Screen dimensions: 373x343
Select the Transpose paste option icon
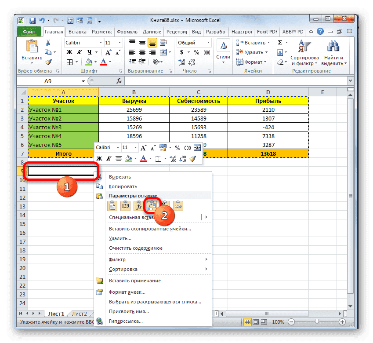(x=152, y=205)
